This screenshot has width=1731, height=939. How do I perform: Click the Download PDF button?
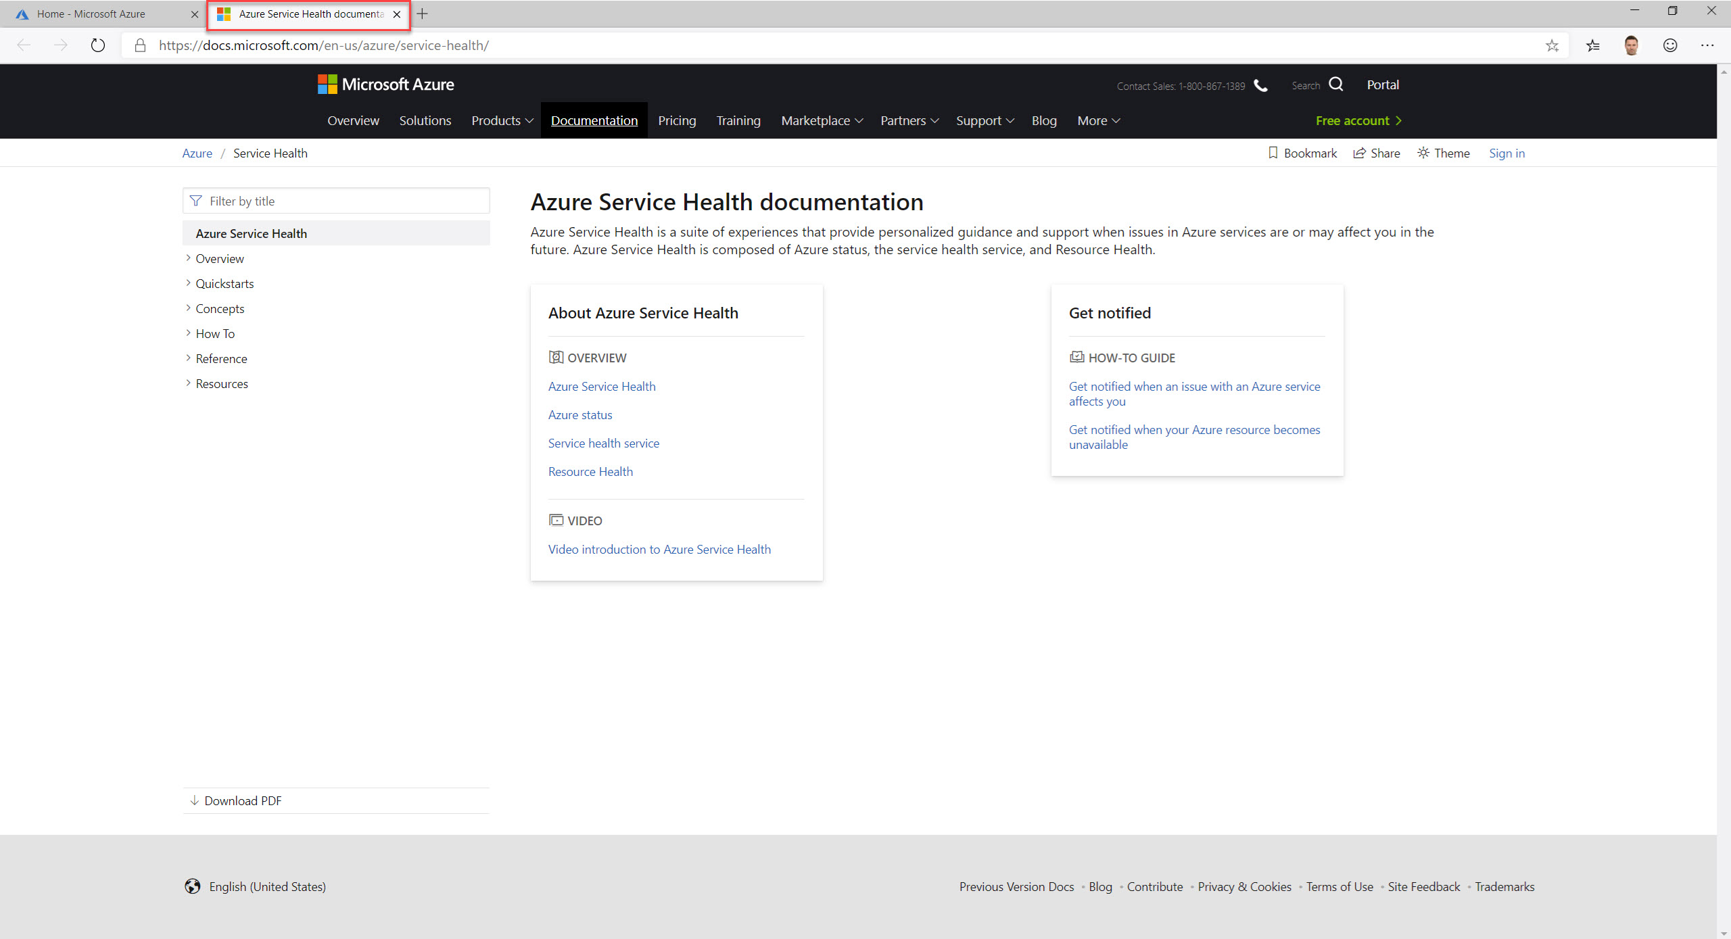coord(235,800)
